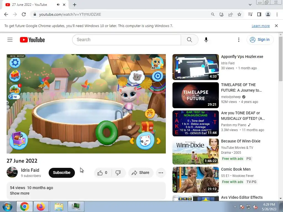This screenshot has width=283, height=212.
Task: Click the YouTube search magnifier button
Action: 189,40
